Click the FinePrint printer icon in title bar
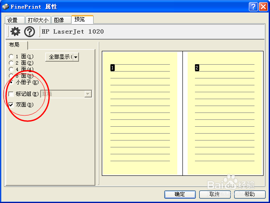This screenshot has width=270, height=203. coord(5,7)
